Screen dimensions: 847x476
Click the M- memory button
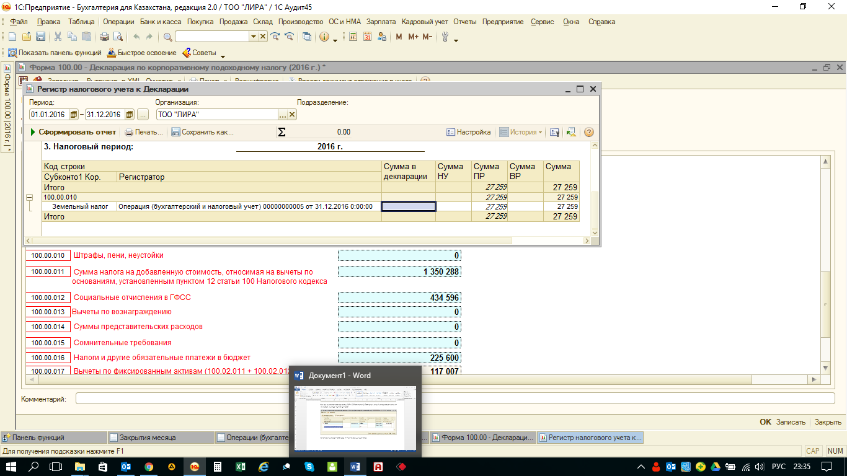tap(427, 37)
